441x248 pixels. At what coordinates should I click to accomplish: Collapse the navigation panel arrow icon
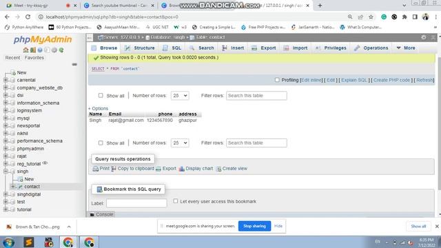tap(90, 37)
